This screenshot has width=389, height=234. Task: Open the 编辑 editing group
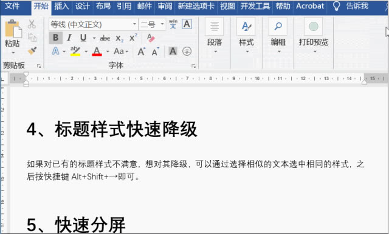[278, 36]
